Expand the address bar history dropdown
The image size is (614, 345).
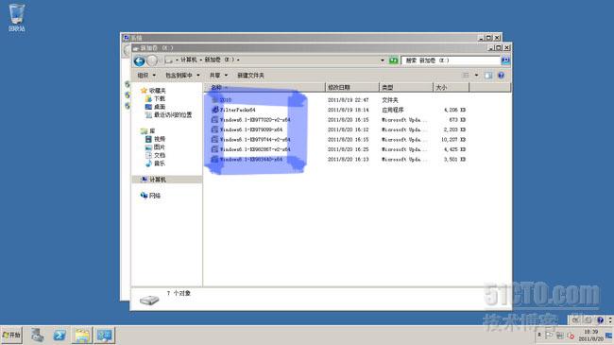click(383, 60)
